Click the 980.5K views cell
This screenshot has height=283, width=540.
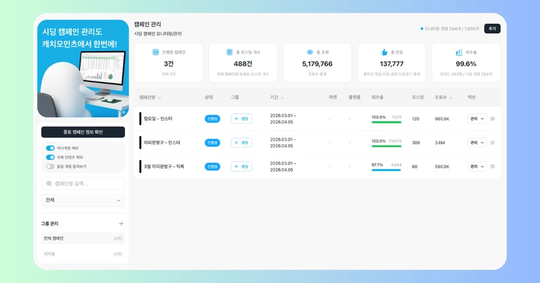pyautogui.click(x=442, y=119)
